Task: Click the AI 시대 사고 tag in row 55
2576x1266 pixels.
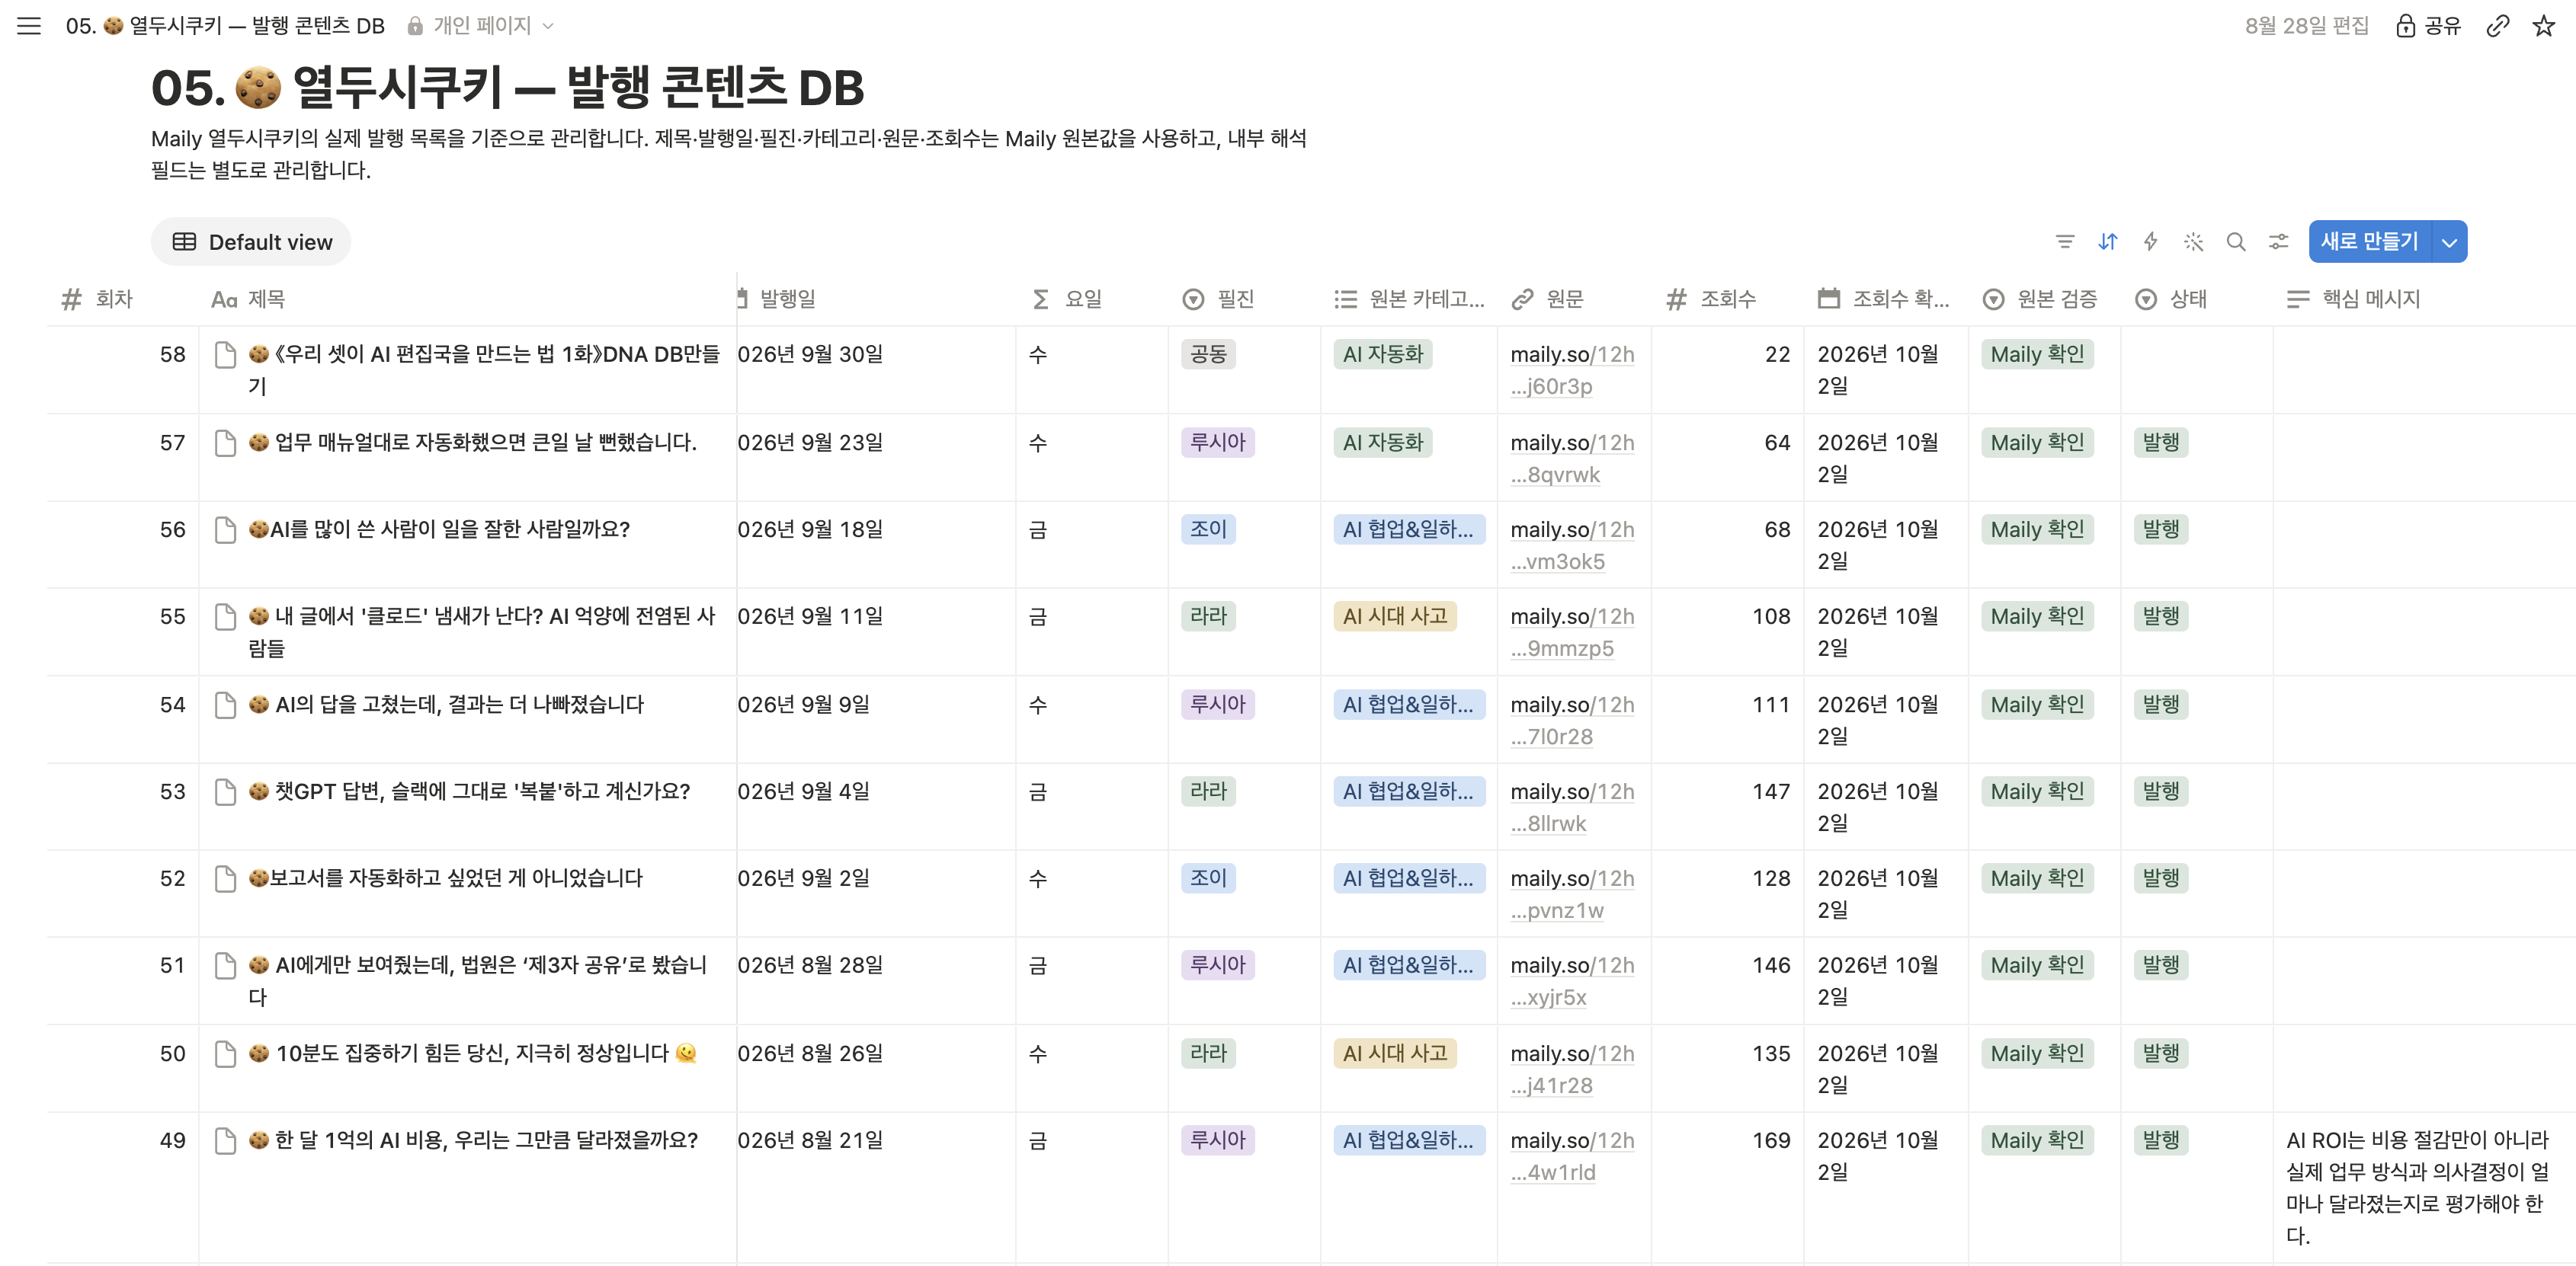Action: [1395, 616]
